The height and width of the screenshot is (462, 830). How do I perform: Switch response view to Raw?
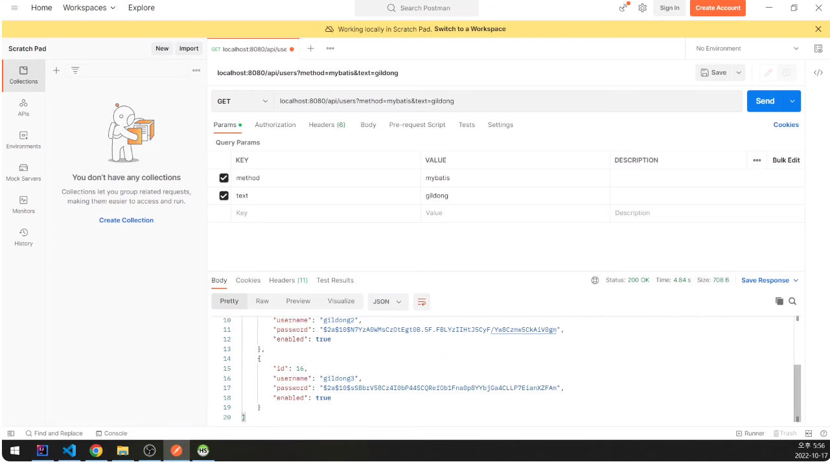[x=262, y=301]
